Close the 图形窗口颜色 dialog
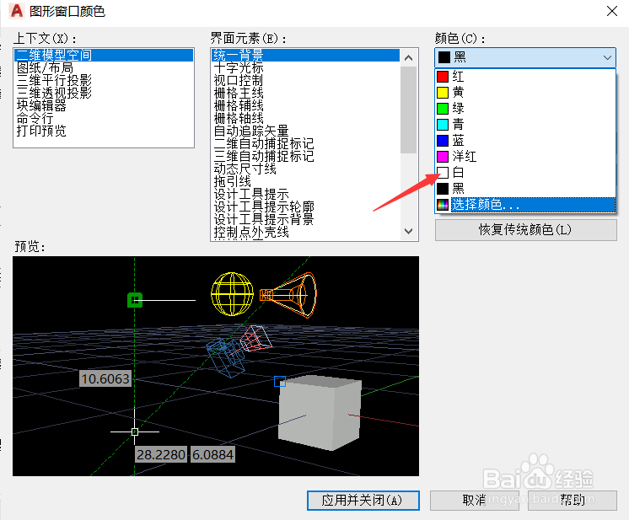The image size is (629, 520). pyautogui.click(x=612, y=11)
